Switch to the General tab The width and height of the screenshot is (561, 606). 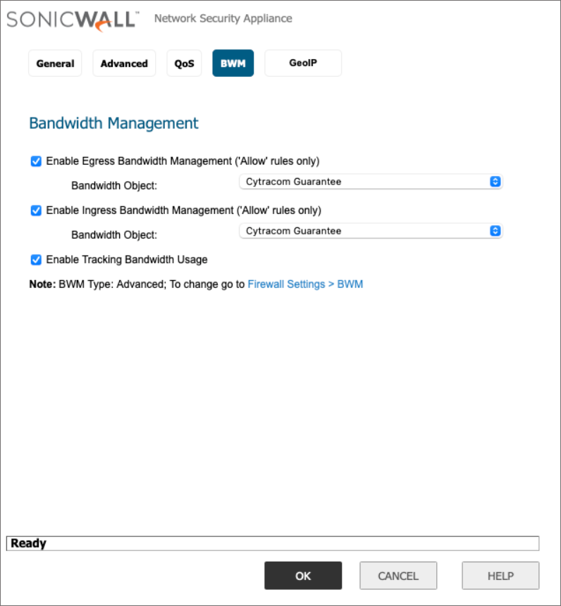pyautogui.click(x=55, y=63)
